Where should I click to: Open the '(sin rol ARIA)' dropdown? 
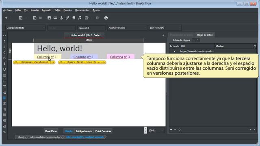click(x=165, y=28)
